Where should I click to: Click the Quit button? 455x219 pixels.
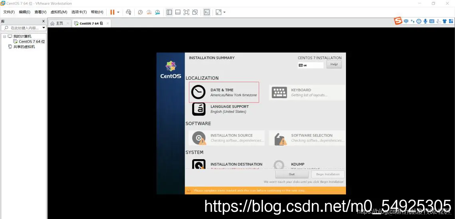[x=292, y=174]
